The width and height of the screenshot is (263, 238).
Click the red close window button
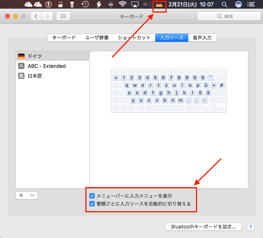point(8,16)
